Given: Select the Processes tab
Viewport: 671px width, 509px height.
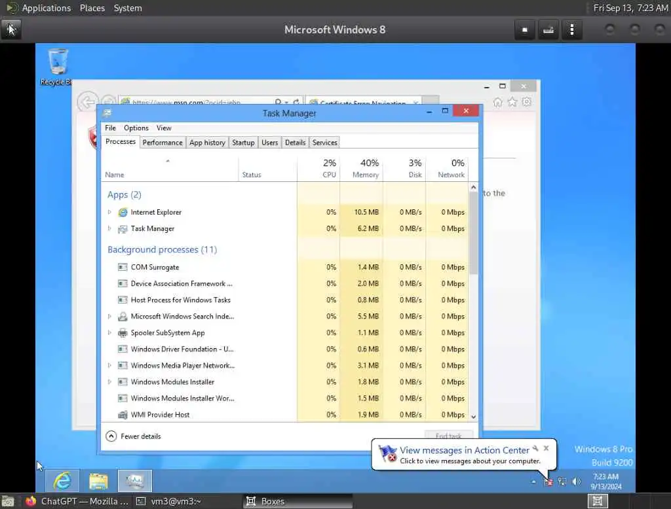Looking at the screenshot, I should click(121, 142).
